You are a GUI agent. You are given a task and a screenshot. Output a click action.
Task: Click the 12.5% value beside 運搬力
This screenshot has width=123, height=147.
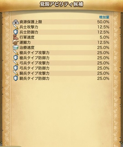(103, 42)
